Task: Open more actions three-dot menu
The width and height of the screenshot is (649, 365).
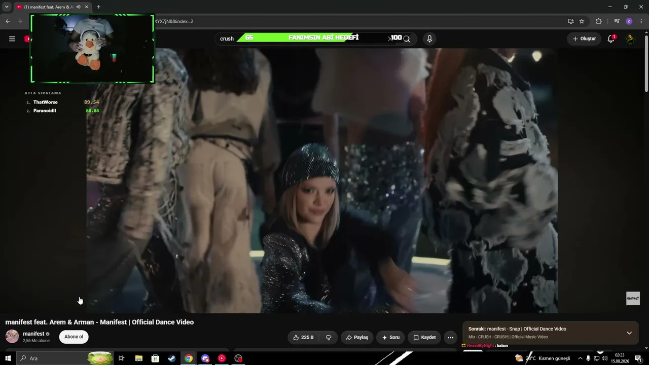Action: pyautogui.click(x=450, y=337)
